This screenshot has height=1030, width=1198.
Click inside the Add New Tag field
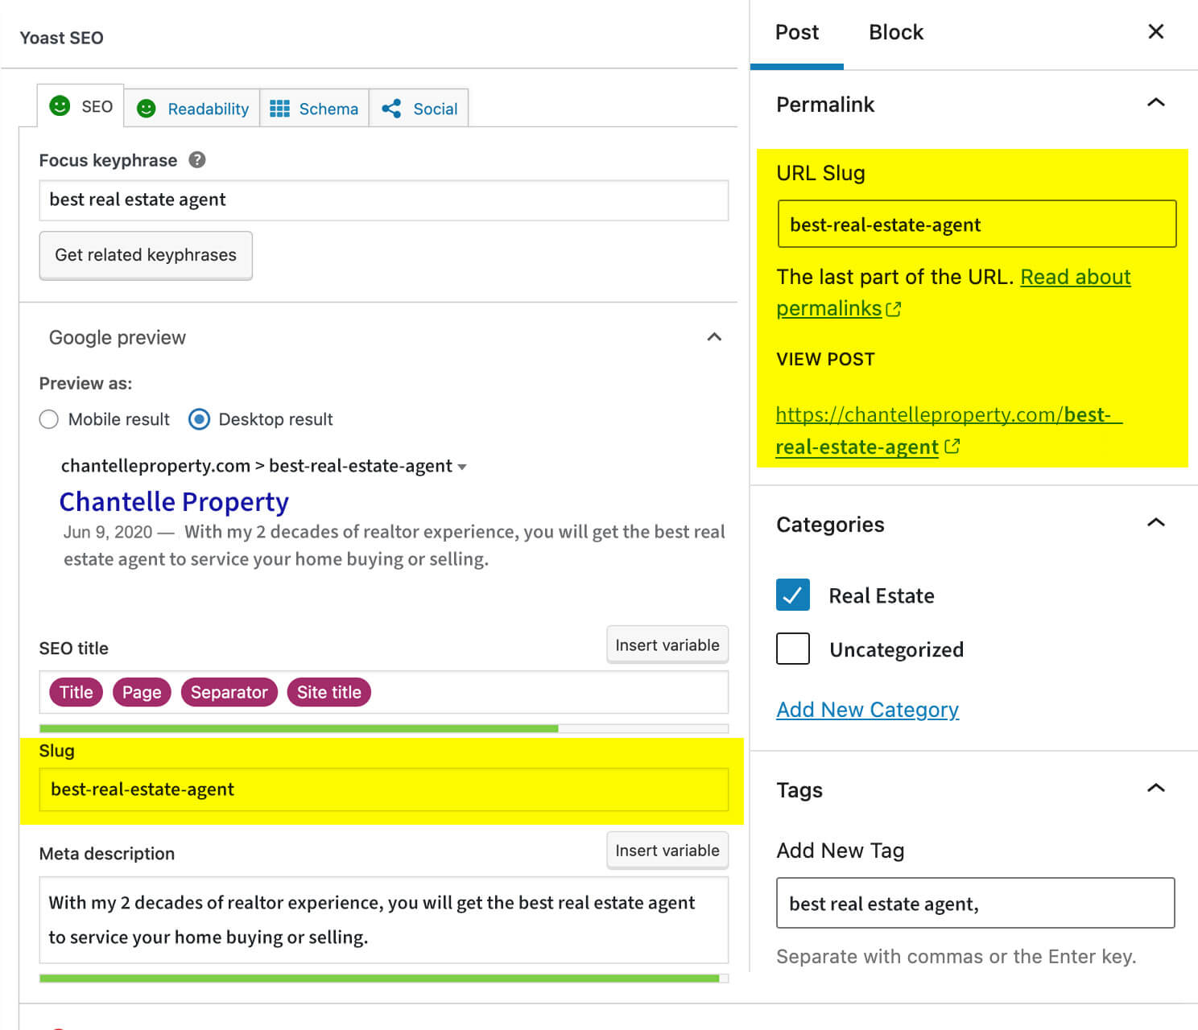975,904
